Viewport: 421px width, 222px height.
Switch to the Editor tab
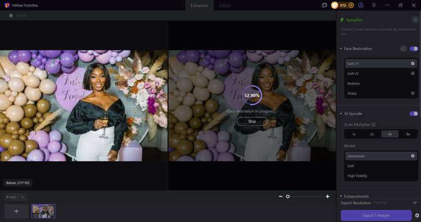tap(225, 5)
